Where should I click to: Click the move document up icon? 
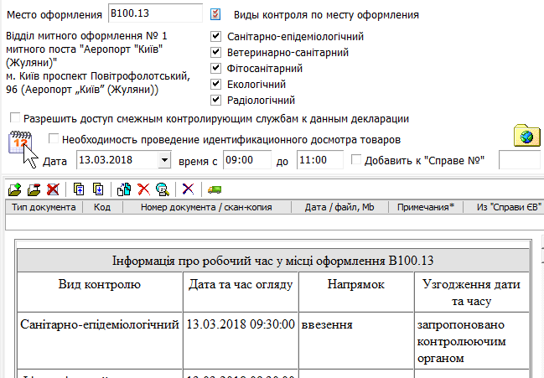pyautogui.click(x=80, y=189)
